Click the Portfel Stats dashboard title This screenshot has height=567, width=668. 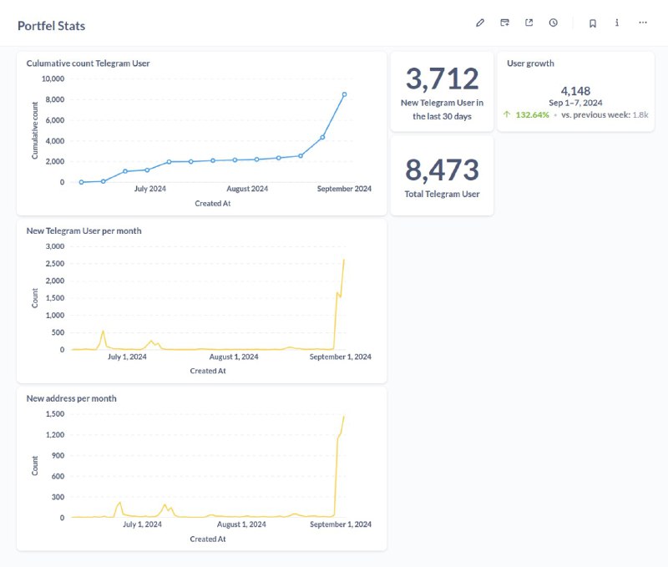point(51,26)
